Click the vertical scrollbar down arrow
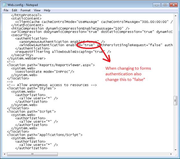 coord(175,150)
